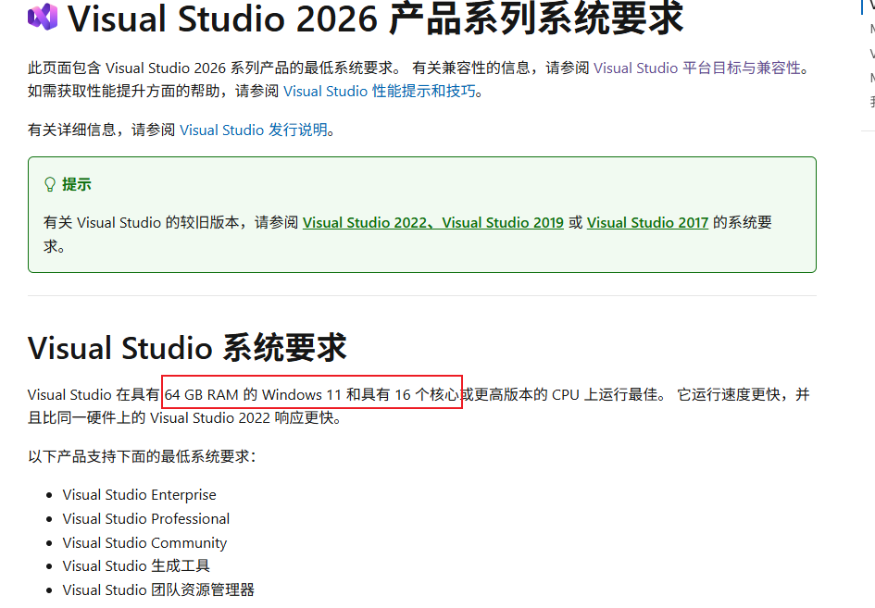Image resolution: width=875 pixels, height=608 pixels.
Task: Open the Visual Studio 性能提示和技巧 link
Action: (380, 91)
